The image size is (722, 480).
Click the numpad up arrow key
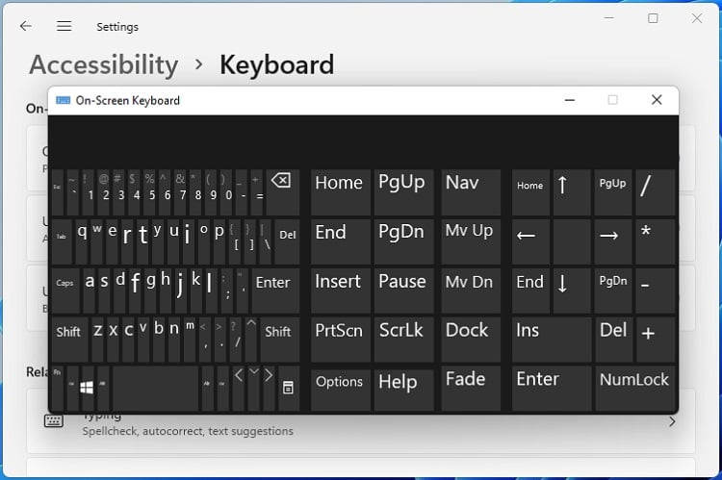coord(572,192)
